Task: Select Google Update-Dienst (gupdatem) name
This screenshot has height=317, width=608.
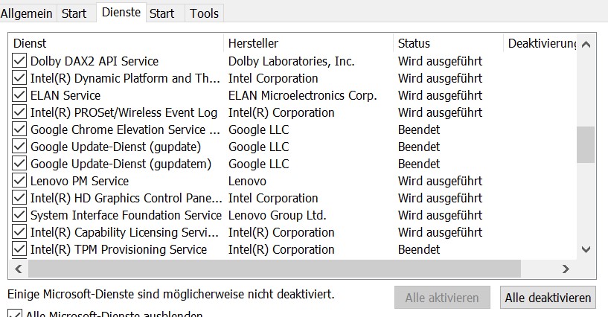Action: point(121,164)
